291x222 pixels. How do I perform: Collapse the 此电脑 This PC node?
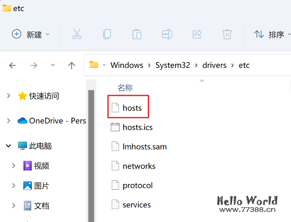coord(9,146)
